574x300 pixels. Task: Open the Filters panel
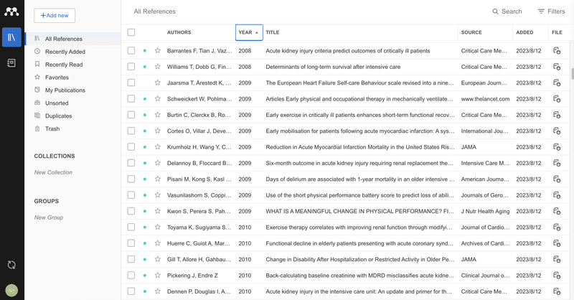pos(551,11)
